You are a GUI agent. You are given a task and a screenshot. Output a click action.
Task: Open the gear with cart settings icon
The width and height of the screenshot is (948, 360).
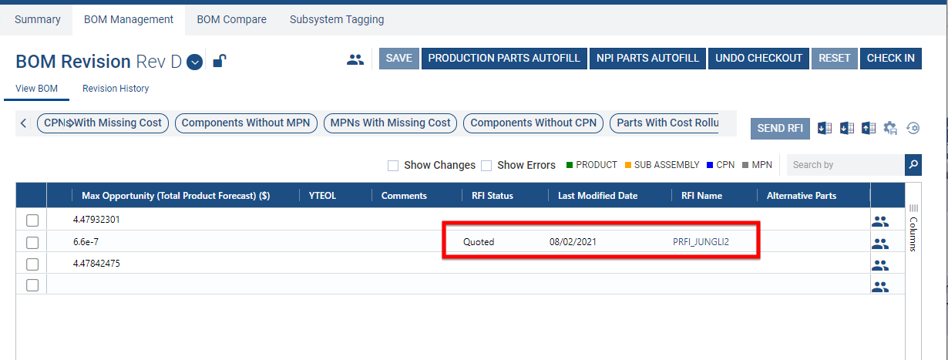click(891, 129)
